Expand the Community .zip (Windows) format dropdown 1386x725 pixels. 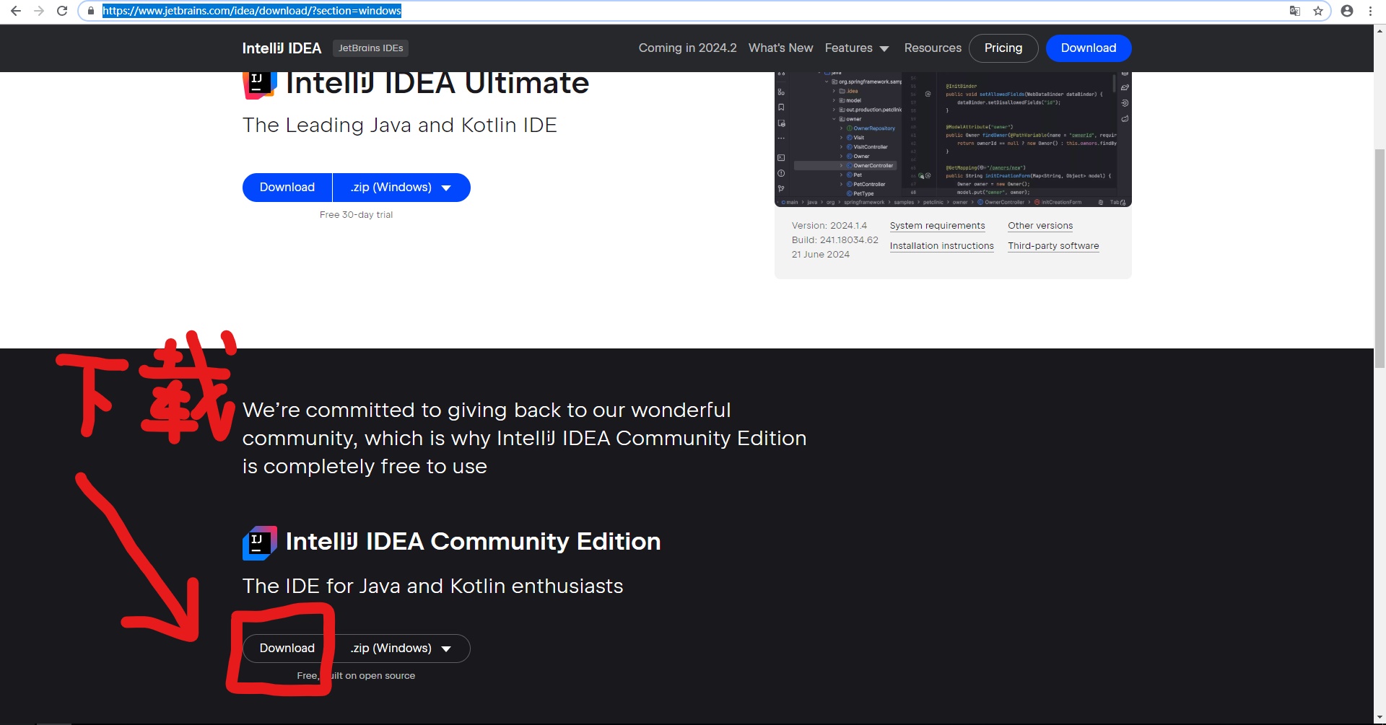point(401,649)
